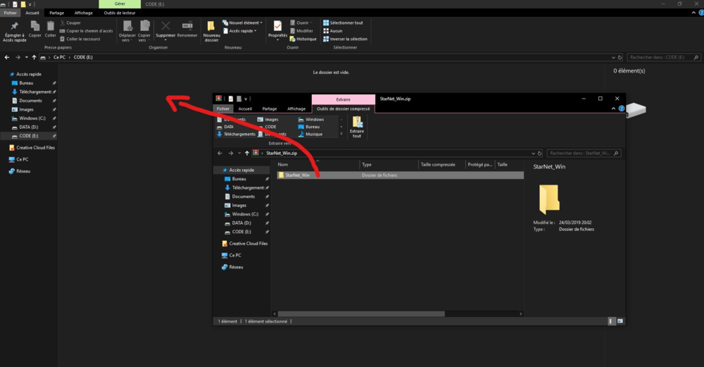The image size is (704, 367).
Task: Open recent locations arrow in CODE window
Action: pos(27,58)
